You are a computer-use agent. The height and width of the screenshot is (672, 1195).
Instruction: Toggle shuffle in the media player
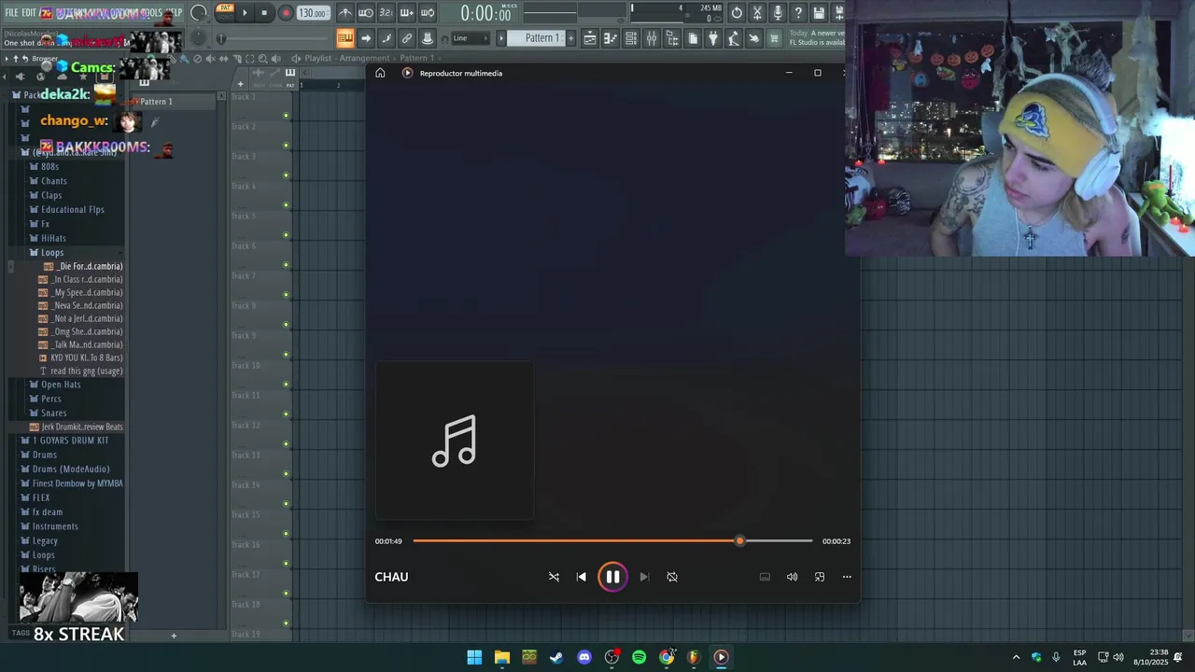pyautogui.click(x=554, y=577)
